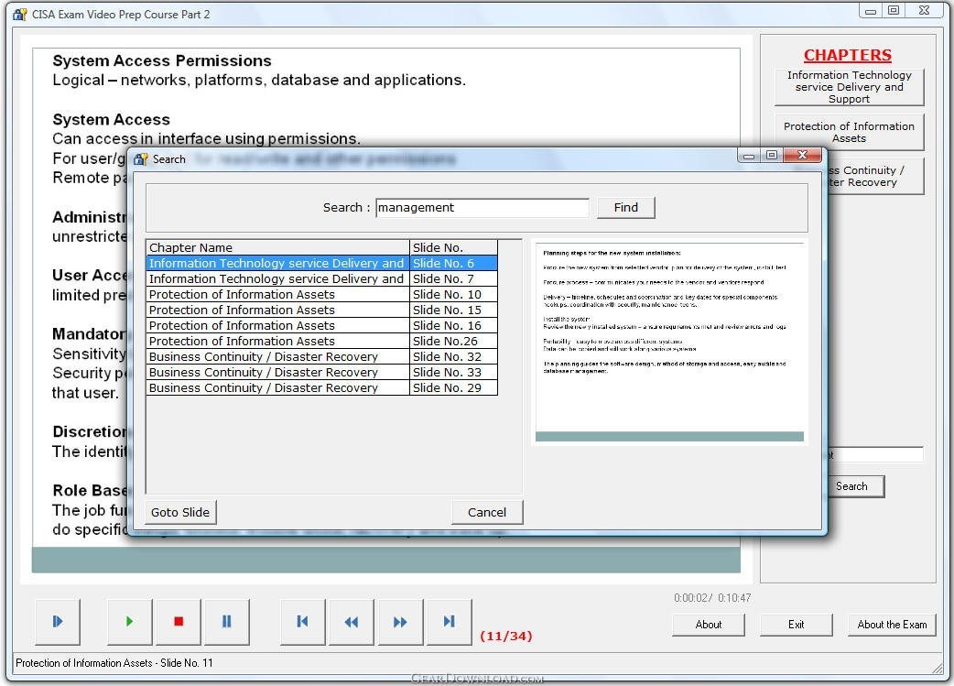Click the search text field containing 'management'

click(x=482, y=208)
